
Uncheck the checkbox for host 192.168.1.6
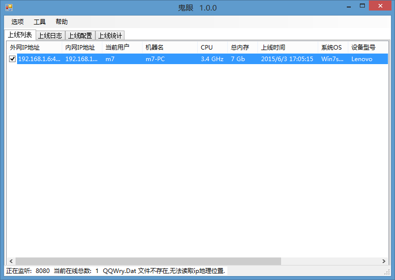(12, 59)
